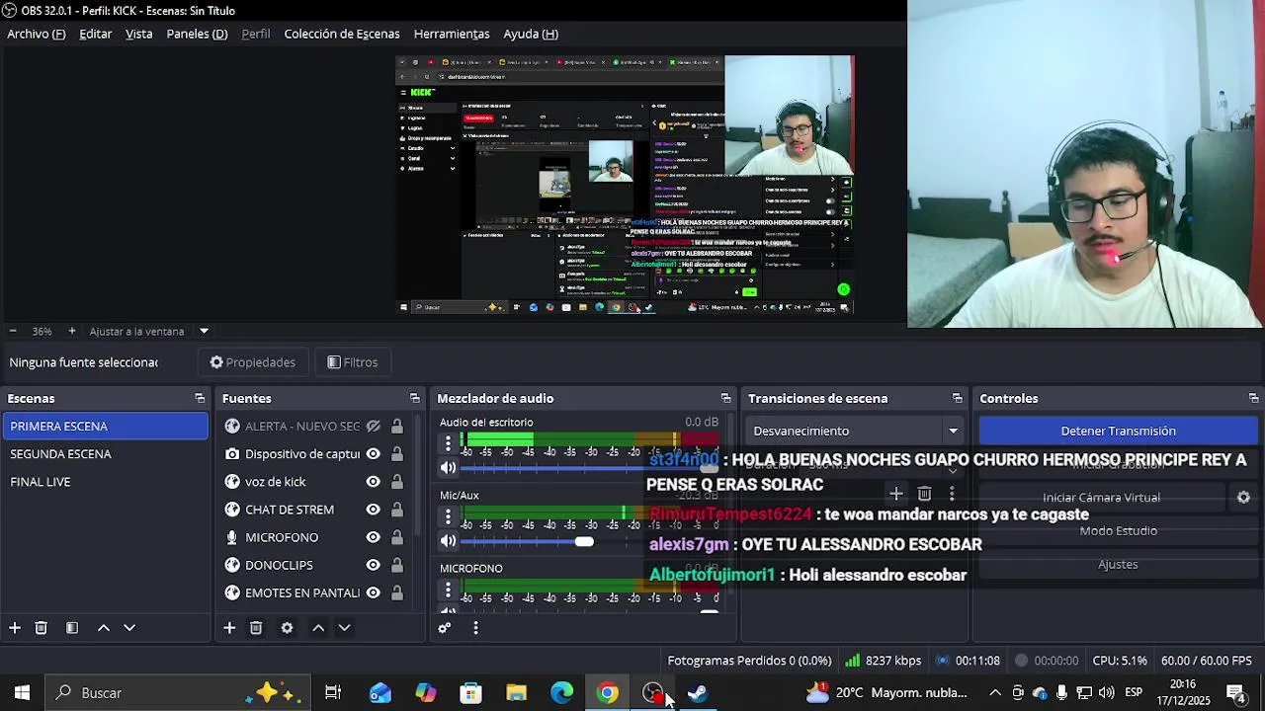Open advanced audio properties gears icon
The width and height of the screenshot is (1265, 711).
(445, 628)
